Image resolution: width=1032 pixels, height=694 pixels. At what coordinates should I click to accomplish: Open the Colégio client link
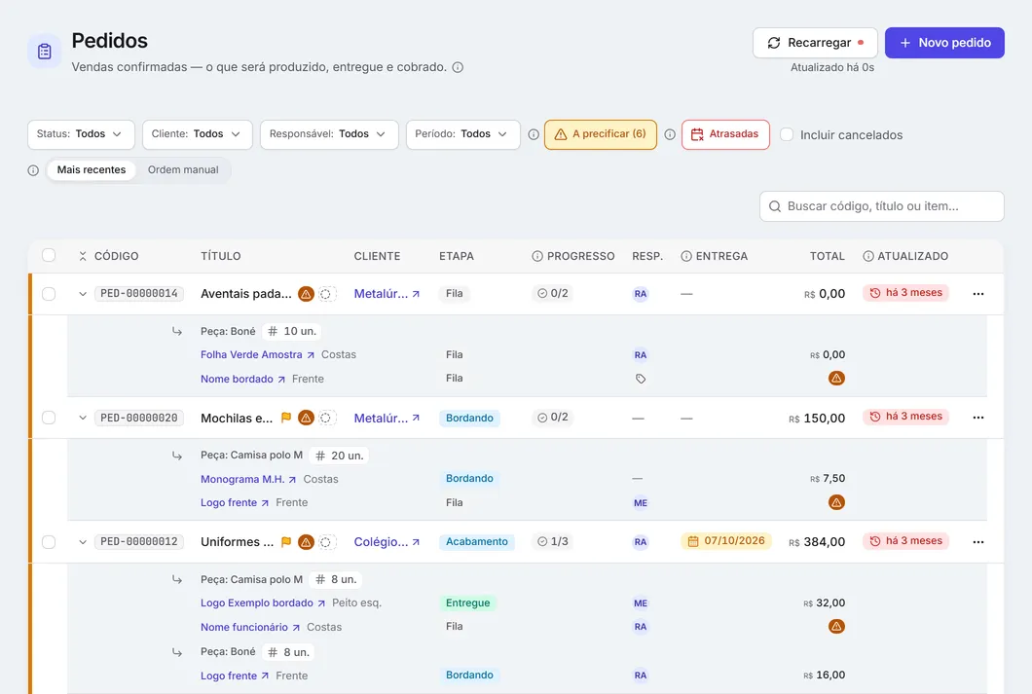point(387,542)
